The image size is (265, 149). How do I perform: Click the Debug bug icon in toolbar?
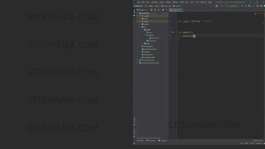[x=246, y=6]
